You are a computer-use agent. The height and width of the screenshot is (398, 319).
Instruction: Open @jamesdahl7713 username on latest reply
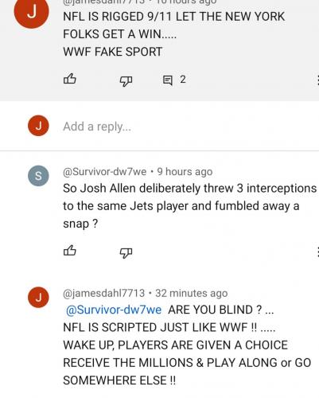(103, 293)
